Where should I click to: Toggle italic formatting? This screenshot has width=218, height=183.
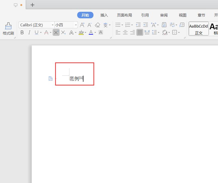click(29, 32)
